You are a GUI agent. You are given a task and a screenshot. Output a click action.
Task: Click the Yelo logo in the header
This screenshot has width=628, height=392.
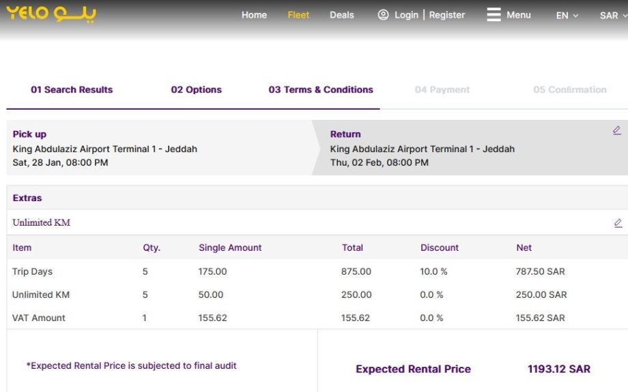(51, 14)
